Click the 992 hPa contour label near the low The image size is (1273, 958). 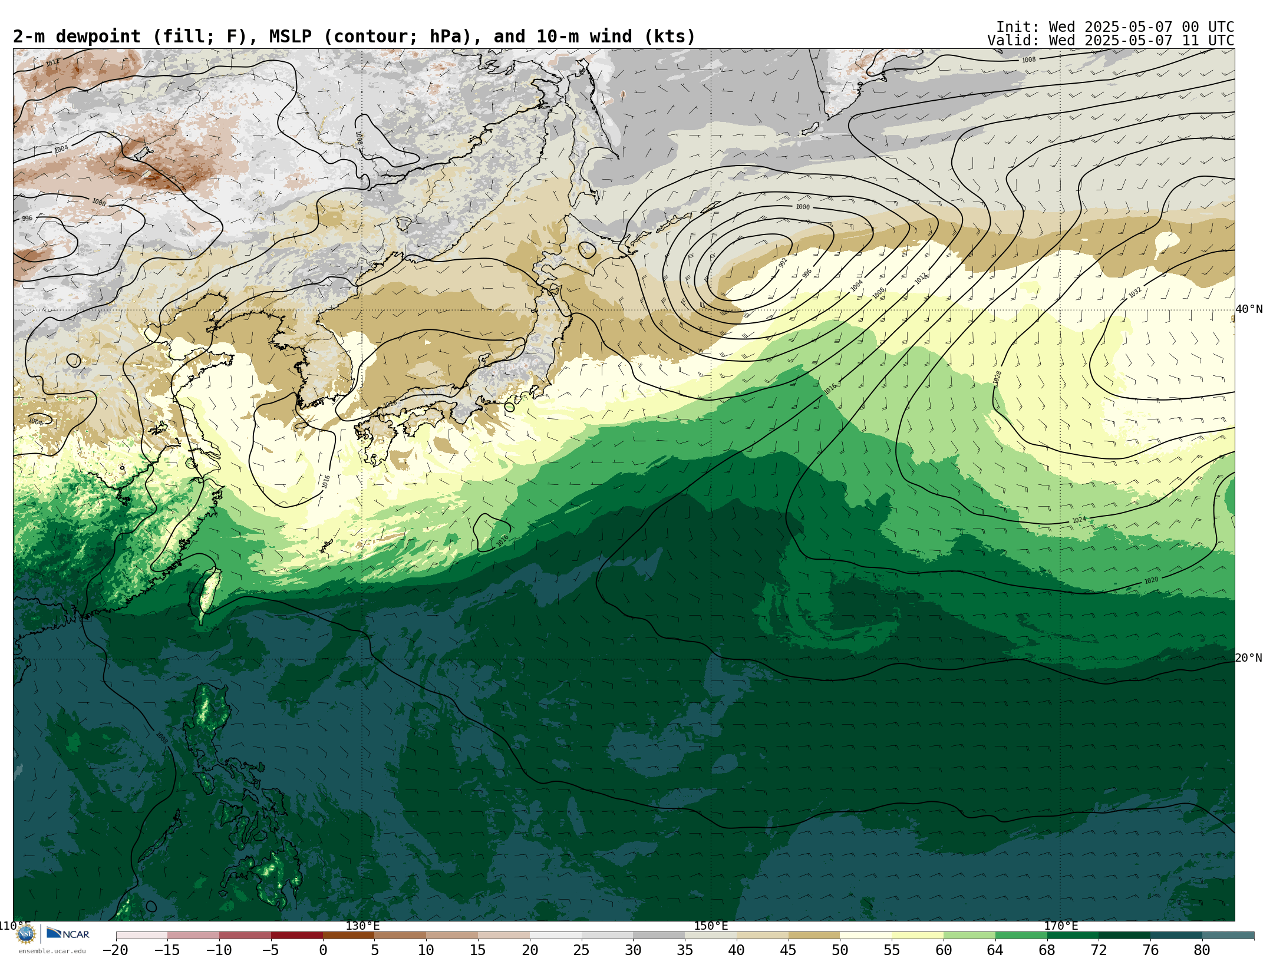pos(783,263)
